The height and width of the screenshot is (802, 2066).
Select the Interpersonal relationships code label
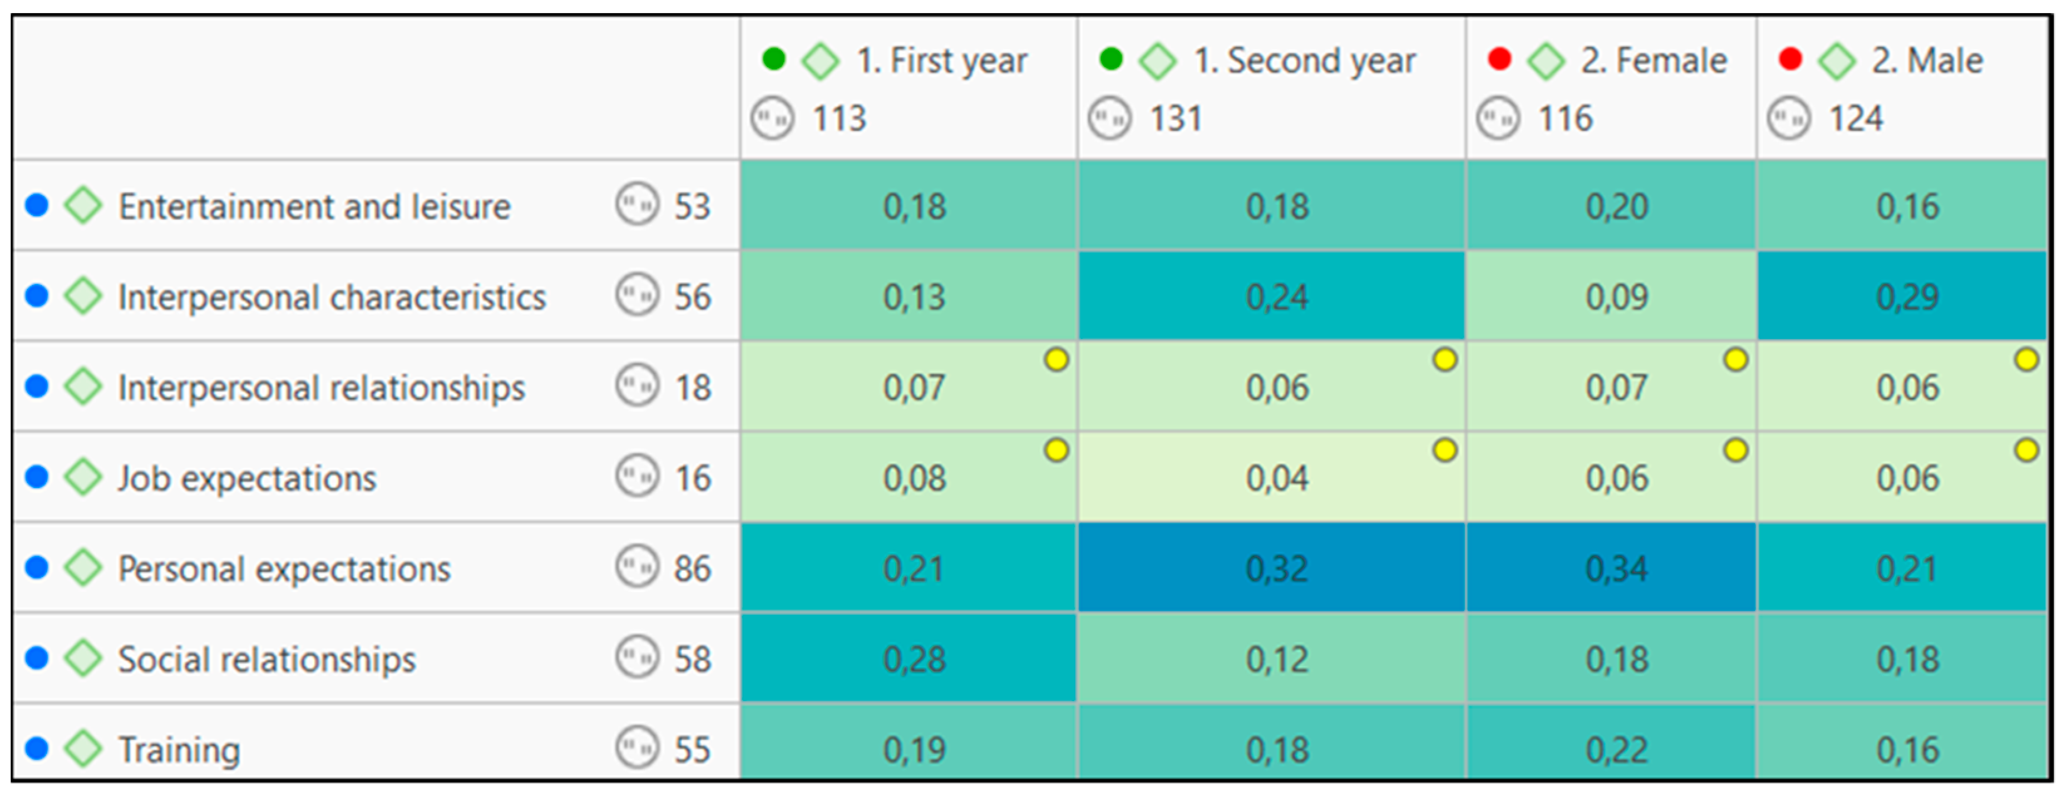[321, 388]
